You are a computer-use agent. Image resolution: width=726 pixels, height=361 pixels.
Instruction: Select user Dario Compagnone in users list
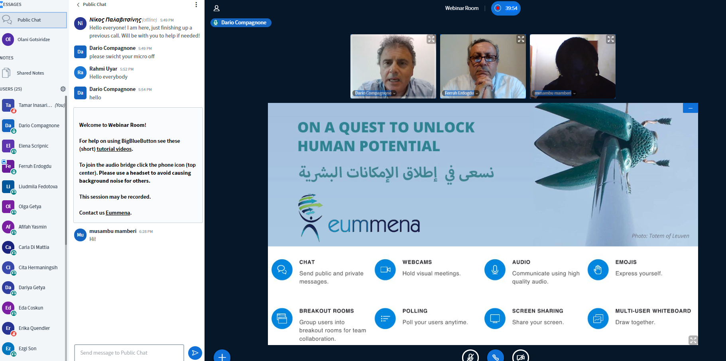pyautogui.click(x=33, y=126)
